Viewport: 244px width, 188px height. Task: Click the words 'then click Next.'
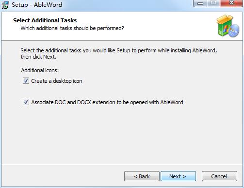[x=38, y=57]
